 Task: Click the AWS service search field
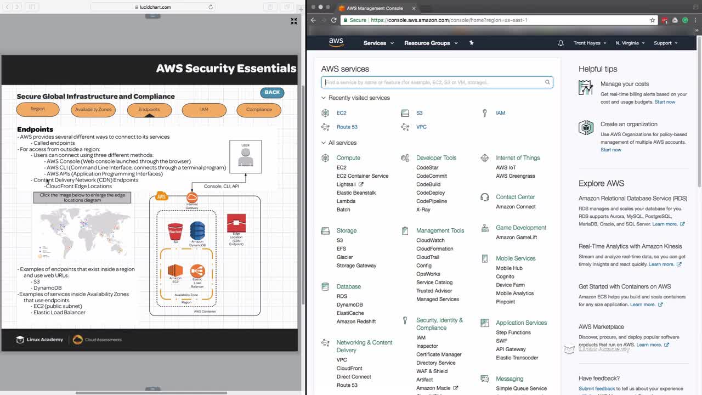[x=437, y=82]
